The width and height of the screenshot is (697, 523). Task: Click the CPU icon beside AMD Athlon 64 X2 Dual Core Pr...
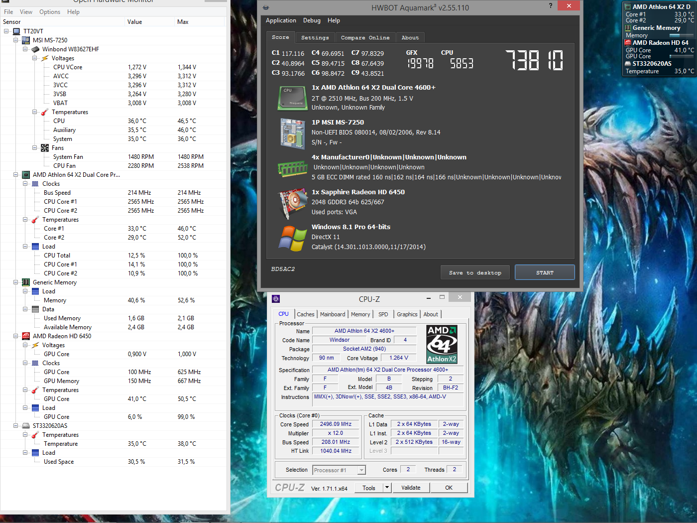26,175
